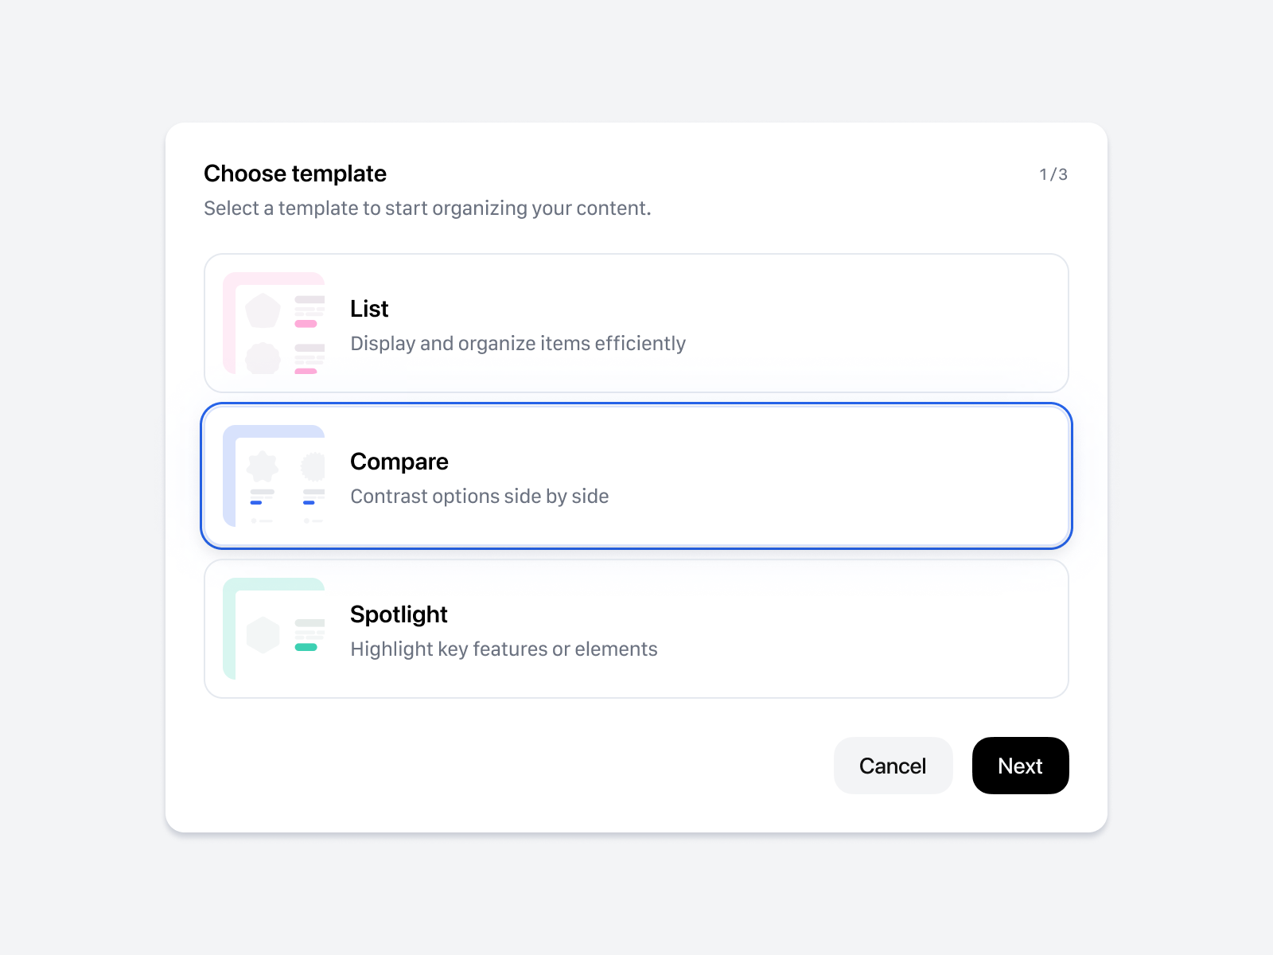Viewport: 1273px width, 955px height.
Task: Click the Compare template title text
Action: (x=399, y=462)
